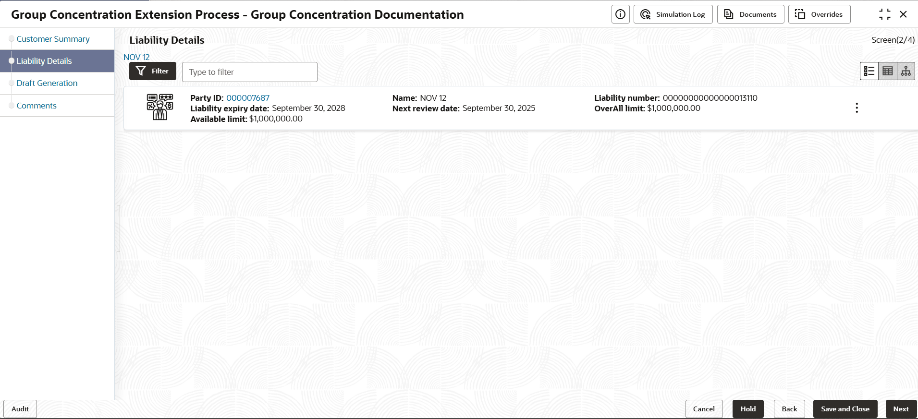The height and width of the screenshot is (419, 918).
Task: Open the Comments step
Action: (x=37, y=106)
